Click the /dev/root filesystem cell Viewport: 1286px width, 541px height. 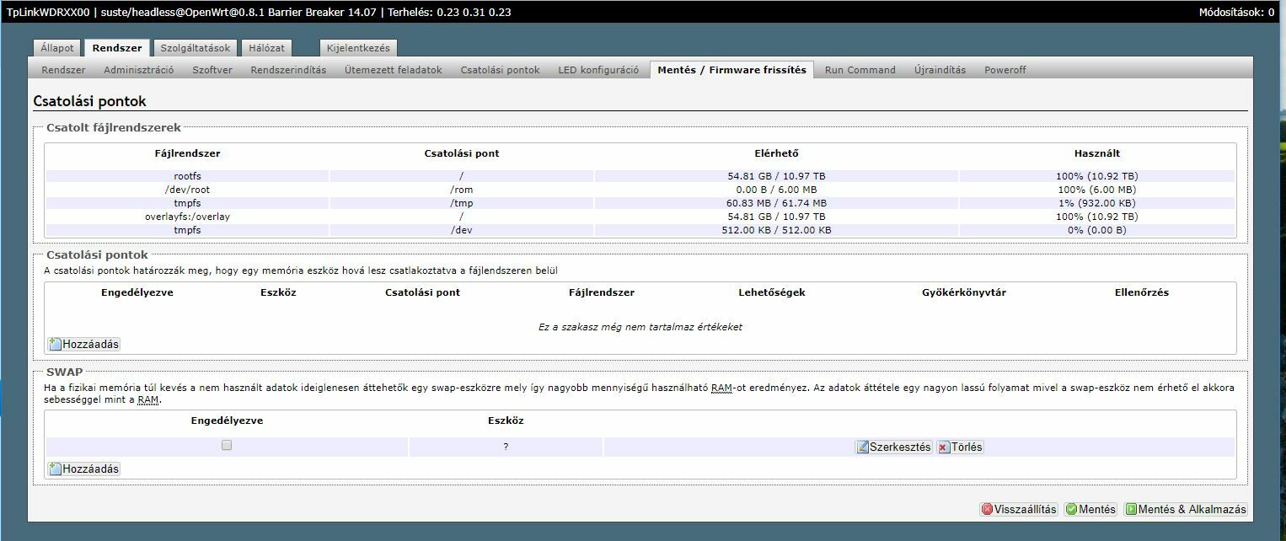pos(187,190)
